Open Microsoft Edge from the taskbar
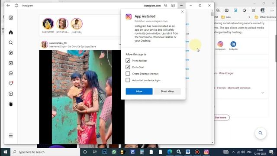277x156 pixels. (x=170, y=152)
